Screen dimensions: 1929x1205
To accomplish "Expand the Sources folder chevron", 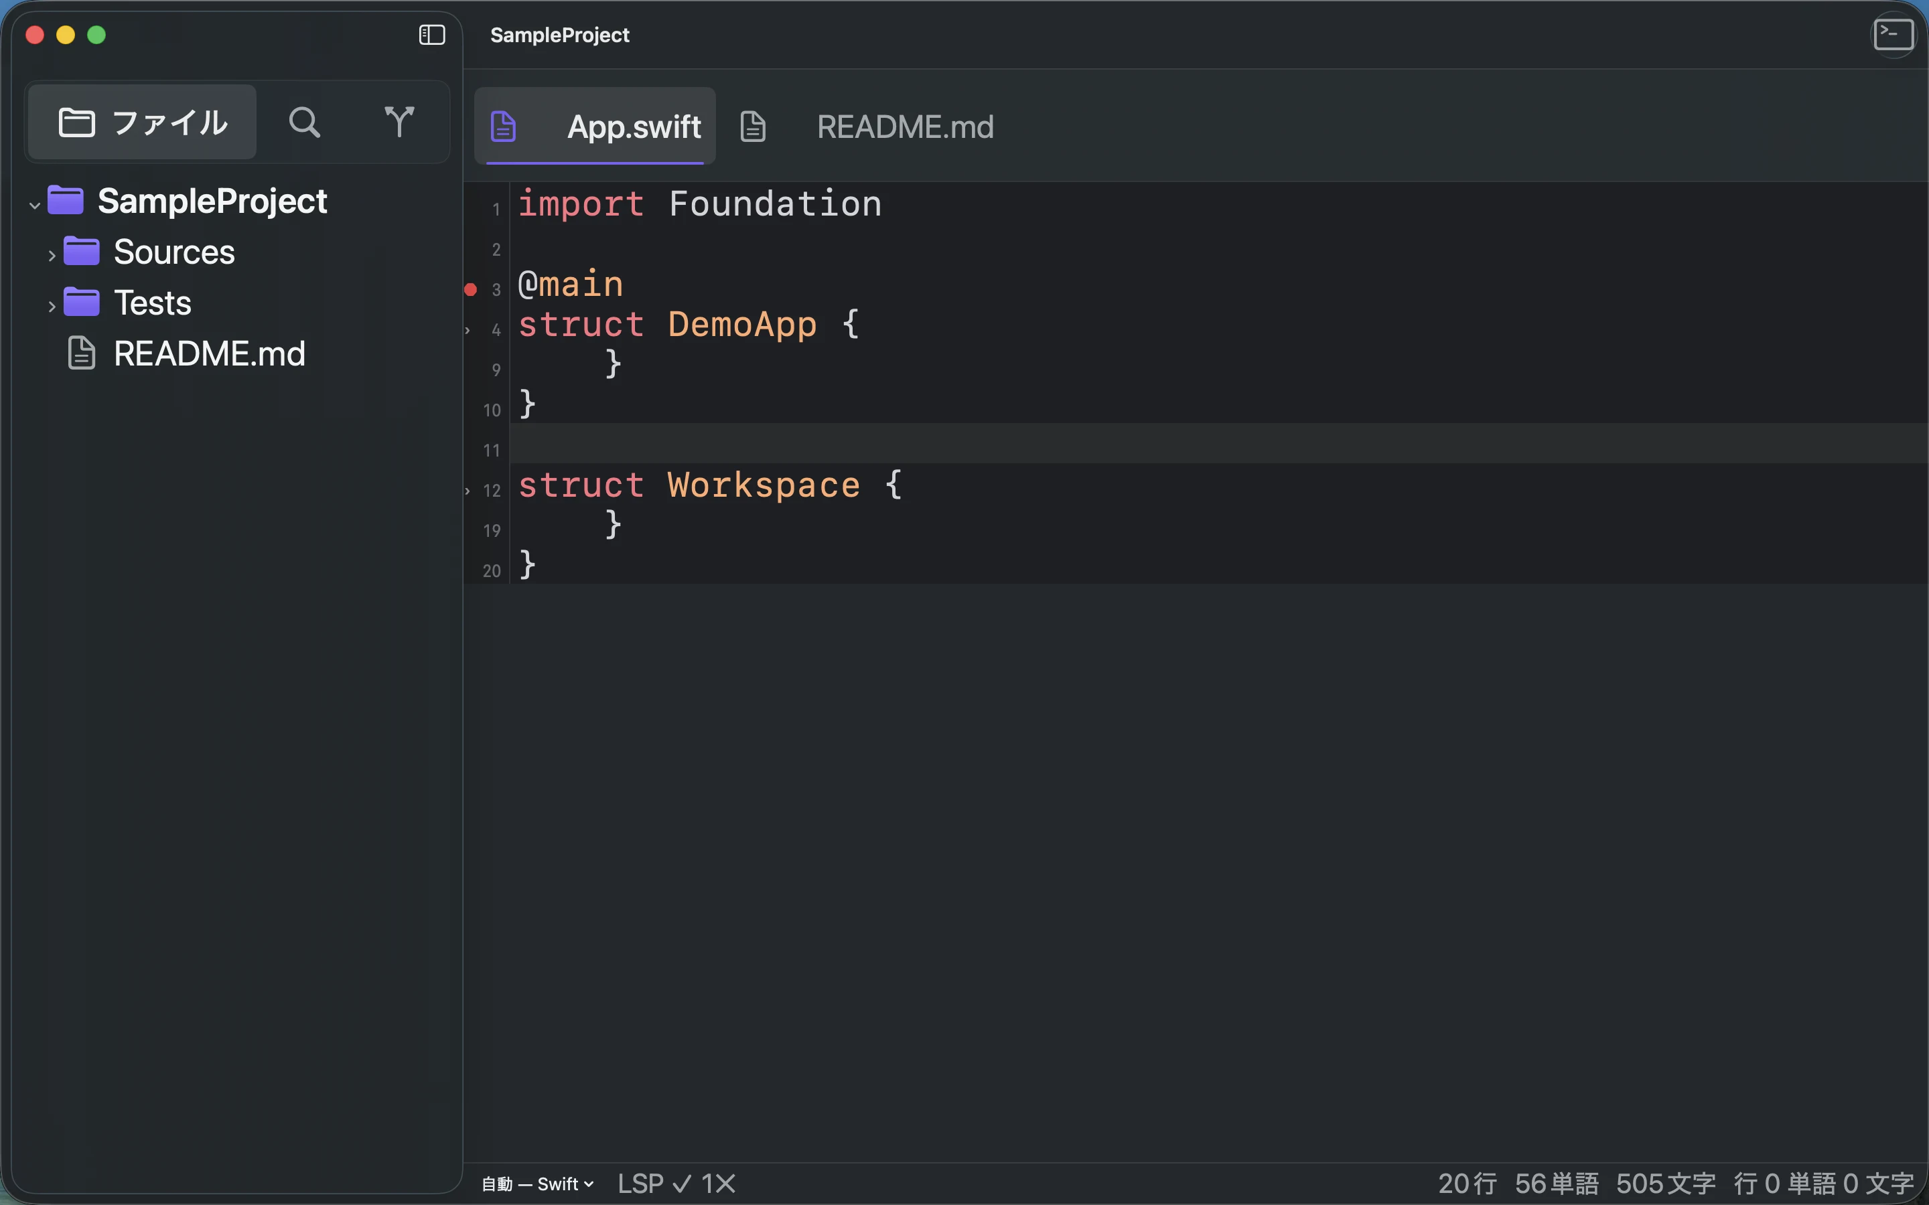I will [x=52, y=256].
